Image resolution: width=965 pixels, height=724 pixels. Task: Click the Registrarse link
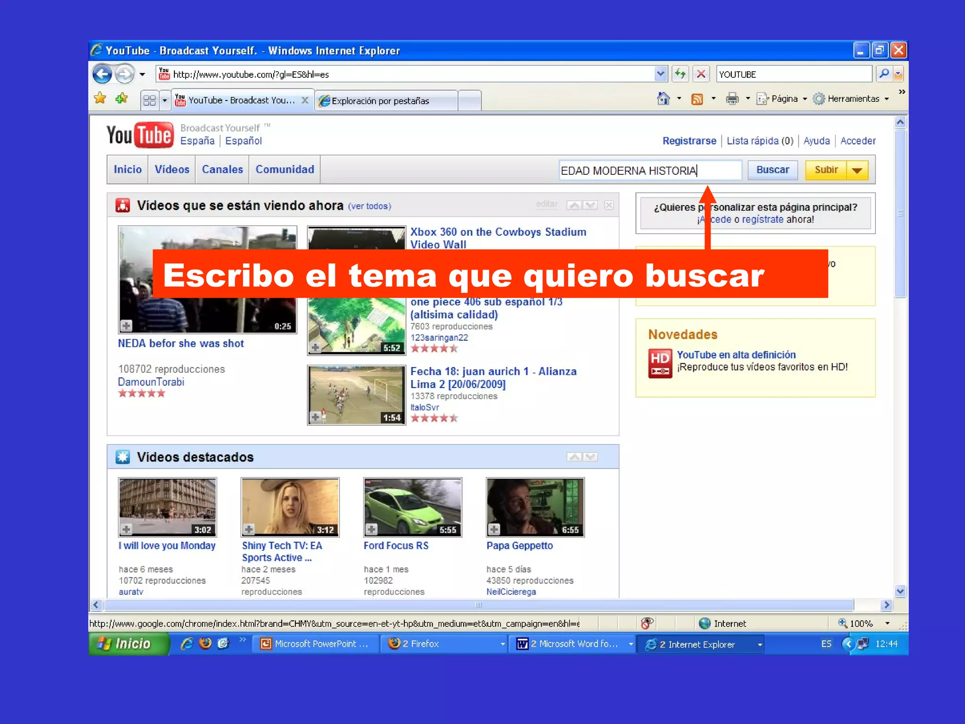689,140
